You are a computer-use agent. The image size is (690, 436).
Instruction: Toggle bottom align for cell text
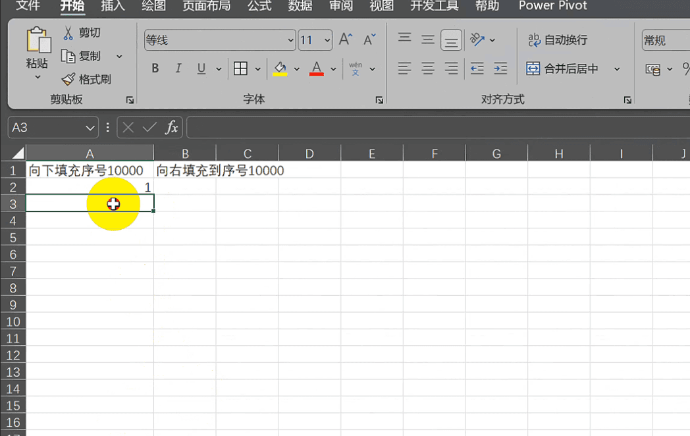point(451,40)
